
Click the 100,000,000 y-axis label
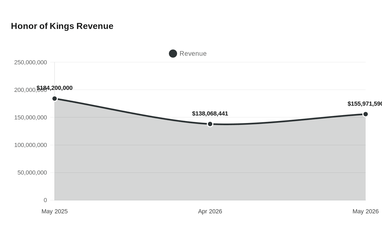(31, 145)
